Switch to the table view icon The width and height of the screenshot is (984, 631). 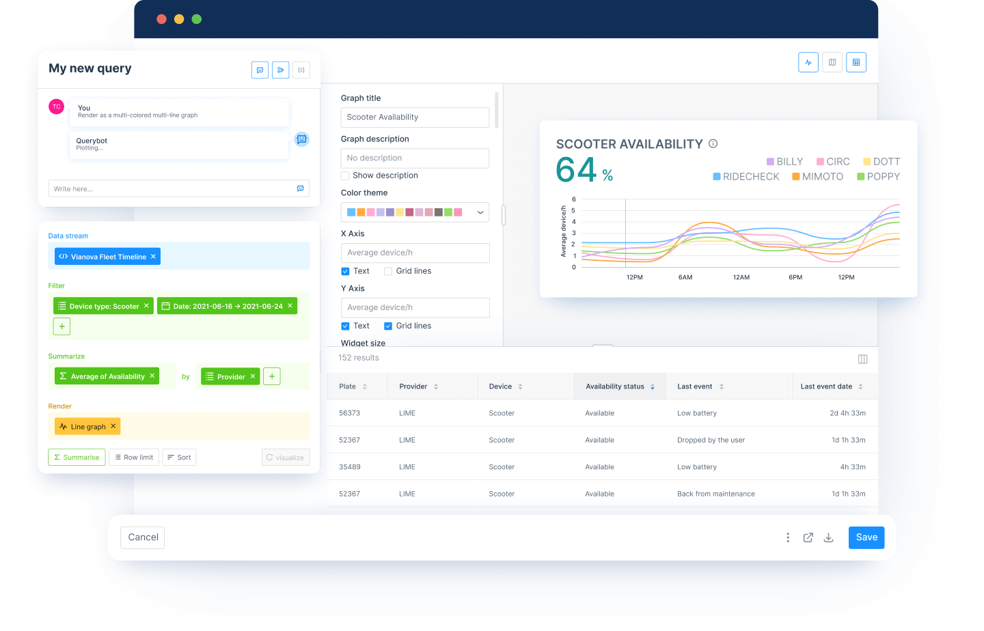[x=856, y=62]
